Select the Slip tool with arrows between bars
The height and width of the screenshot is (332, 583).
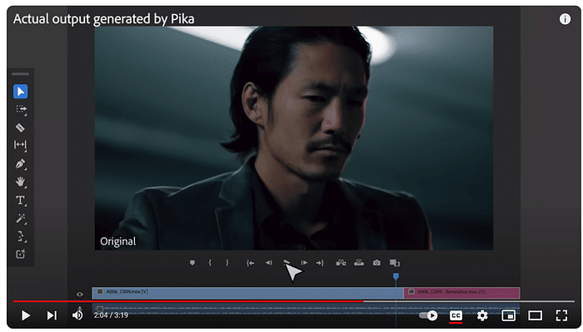tap(20, 145)
